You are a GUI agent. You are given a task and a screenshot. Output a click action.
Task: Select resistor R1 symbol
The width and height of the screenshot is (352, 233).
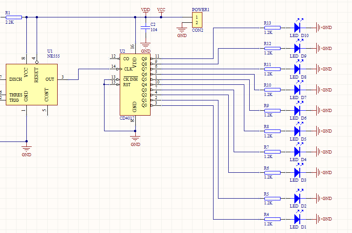14,17
